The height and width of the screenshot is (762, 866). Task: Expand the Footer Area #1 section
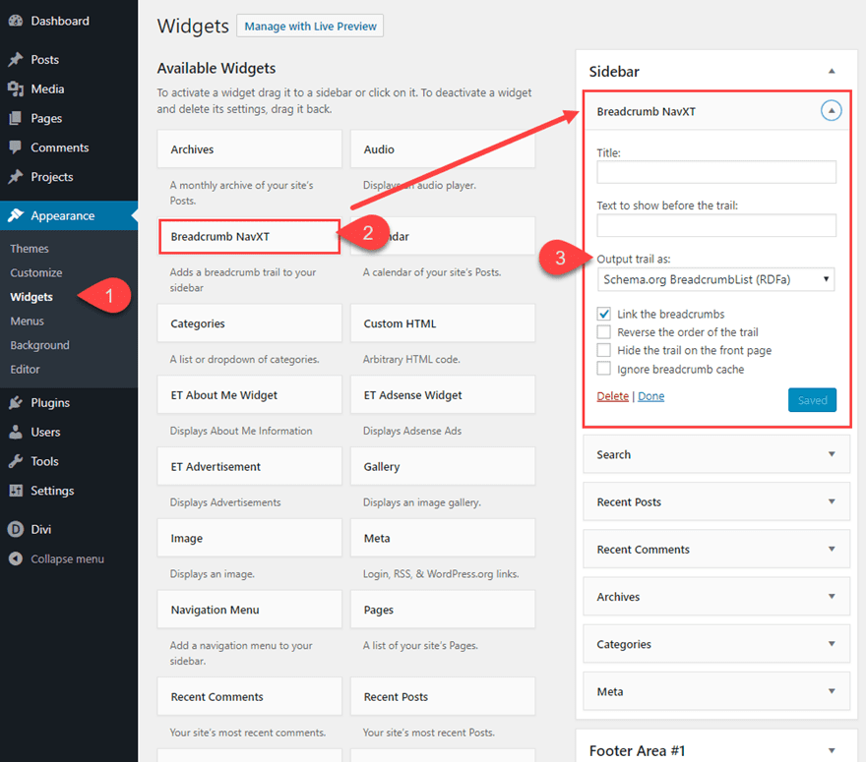pos(832,750)
